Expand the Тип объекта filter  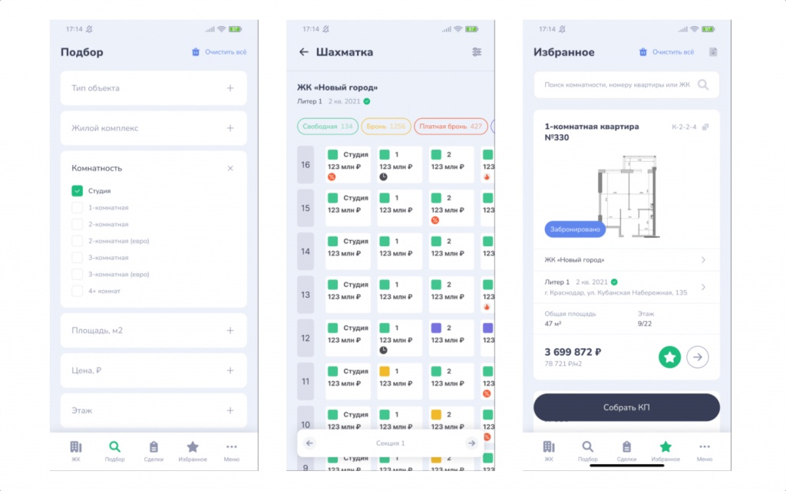154,88
